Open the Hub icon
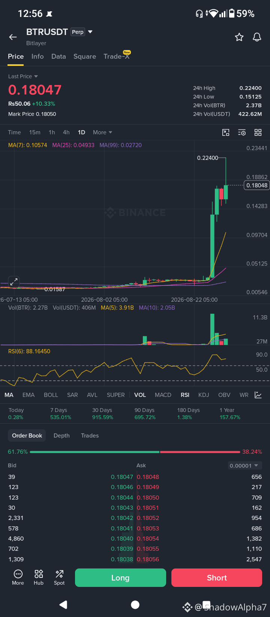The height and width of the screenshot is (617, 270). 39,577
